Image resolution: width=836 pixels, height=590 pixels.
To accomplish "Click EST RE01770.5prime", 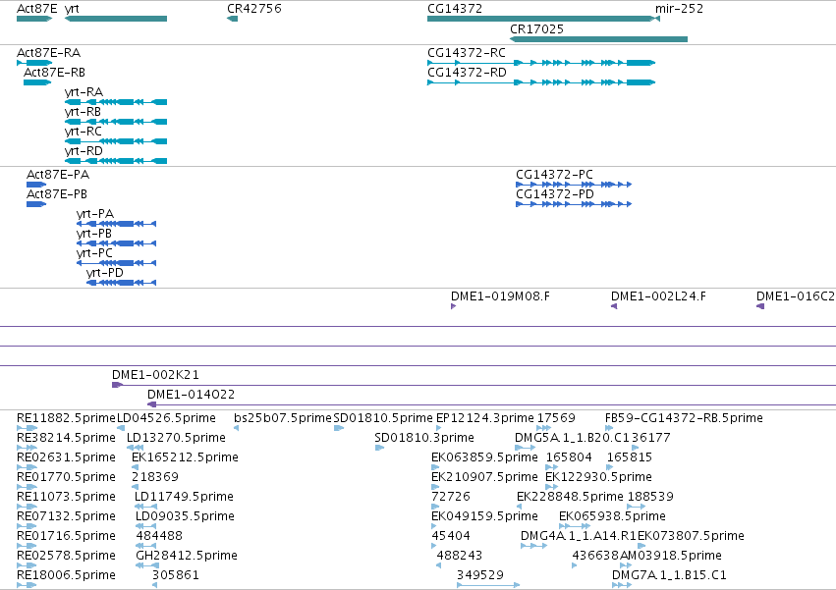I will pos(28,487).
